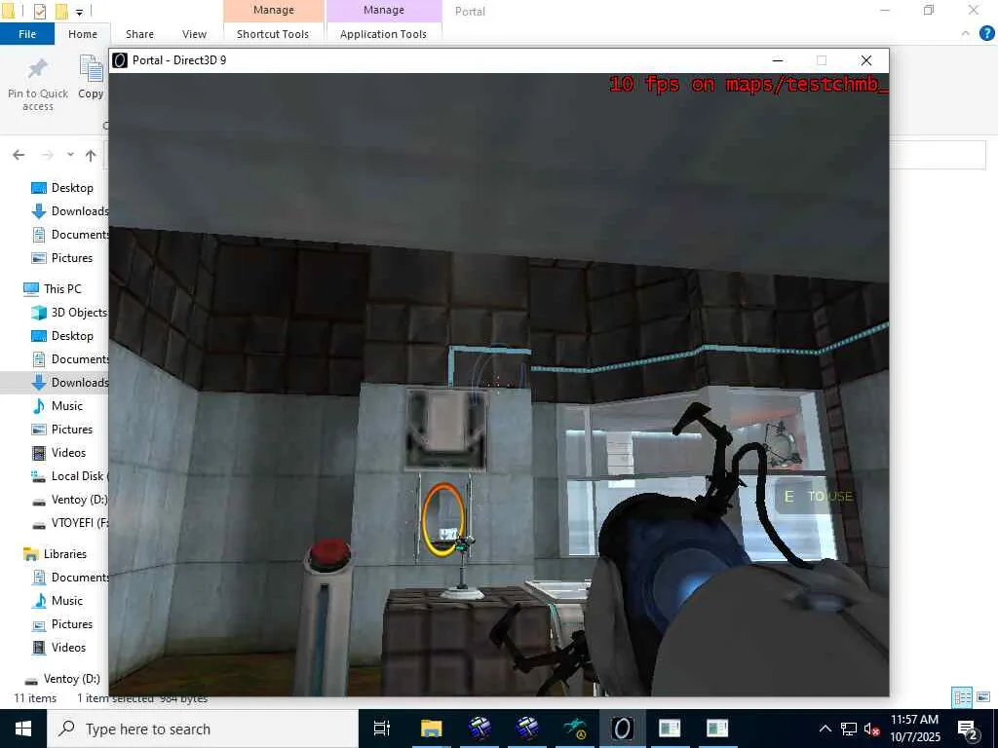Screen dimensions: 998x748
Task: Open notification center icon
Action: coord(968,729)
